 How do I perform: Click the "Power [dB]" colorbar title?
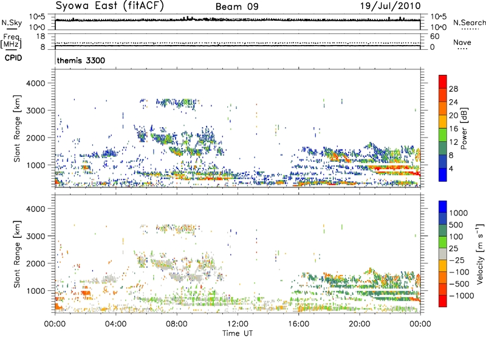point(464,128)
